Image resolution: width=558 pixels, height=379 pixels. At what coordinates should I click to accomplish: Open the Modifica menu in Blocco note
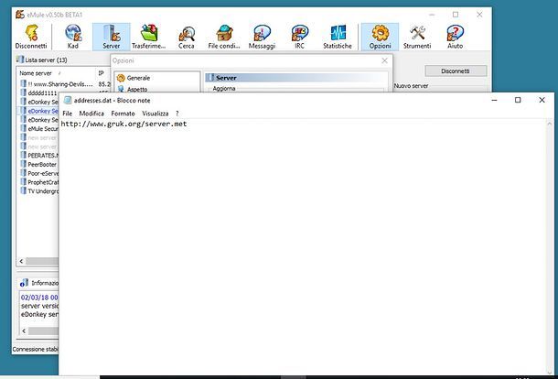click(x=91, y=114)
